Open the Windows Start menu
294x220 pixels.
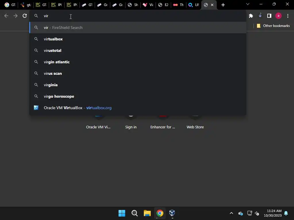pyautogui.click(x=122, y=213)
